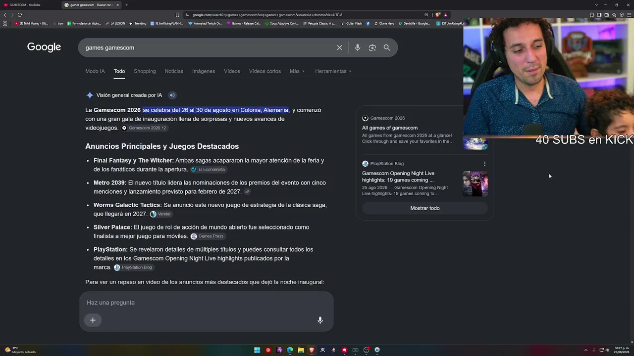Open the LA LEGION bookmark
The height and width of the screenshot is (356, 634).
[115, 23]
